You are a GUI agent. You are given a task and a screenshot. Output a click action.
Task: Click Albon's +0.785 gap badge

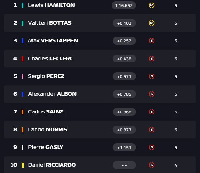click(x=124, y=94)
